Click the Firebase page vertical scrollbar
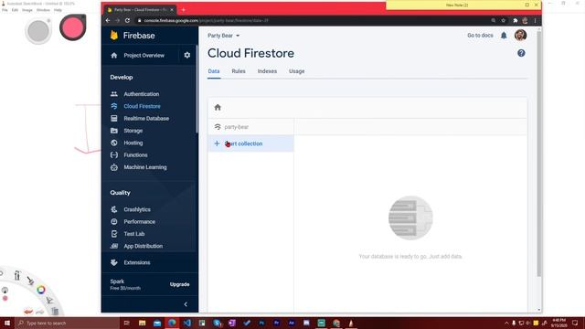Image resolution: width=585 pixels, height=329 pixels. click(538, 154)
